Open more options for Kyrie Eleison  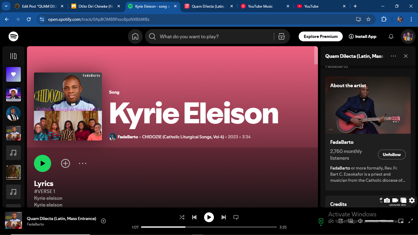pos(83,163)
